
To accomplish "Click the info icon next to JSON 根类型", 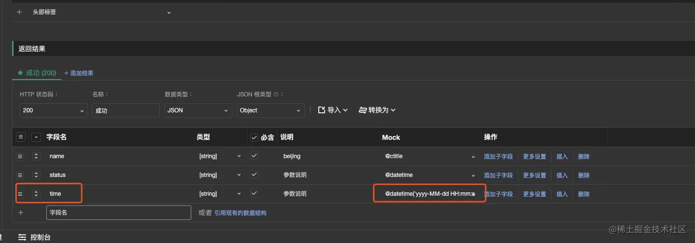I will pyautogui.click(x=276, y=95).
